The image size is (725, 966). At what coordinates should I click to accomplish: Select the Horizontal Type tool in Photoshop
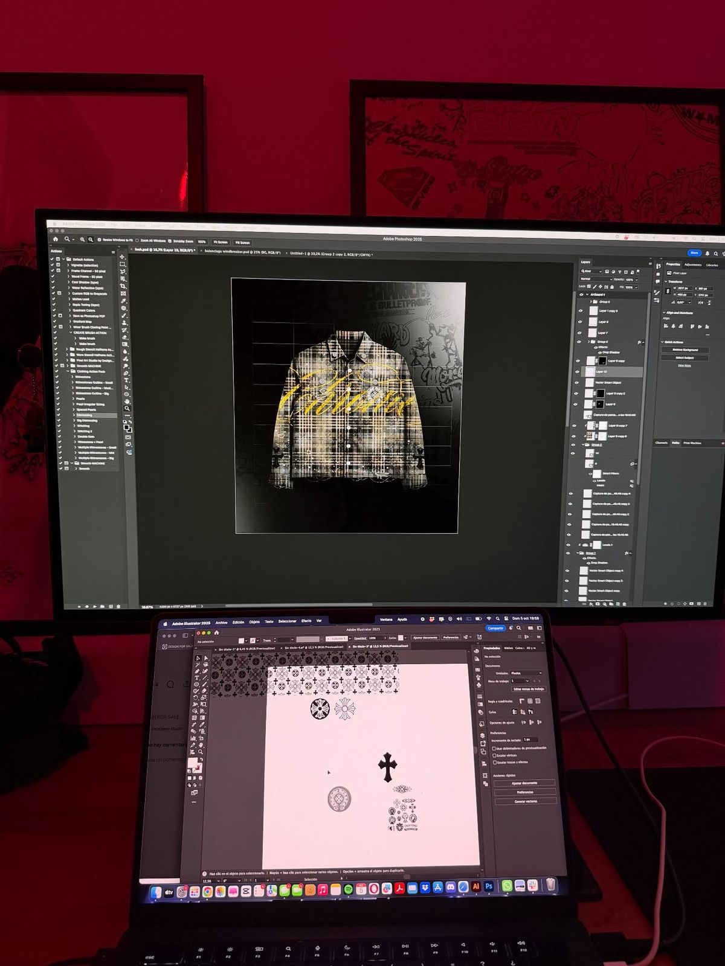[126, 380]
